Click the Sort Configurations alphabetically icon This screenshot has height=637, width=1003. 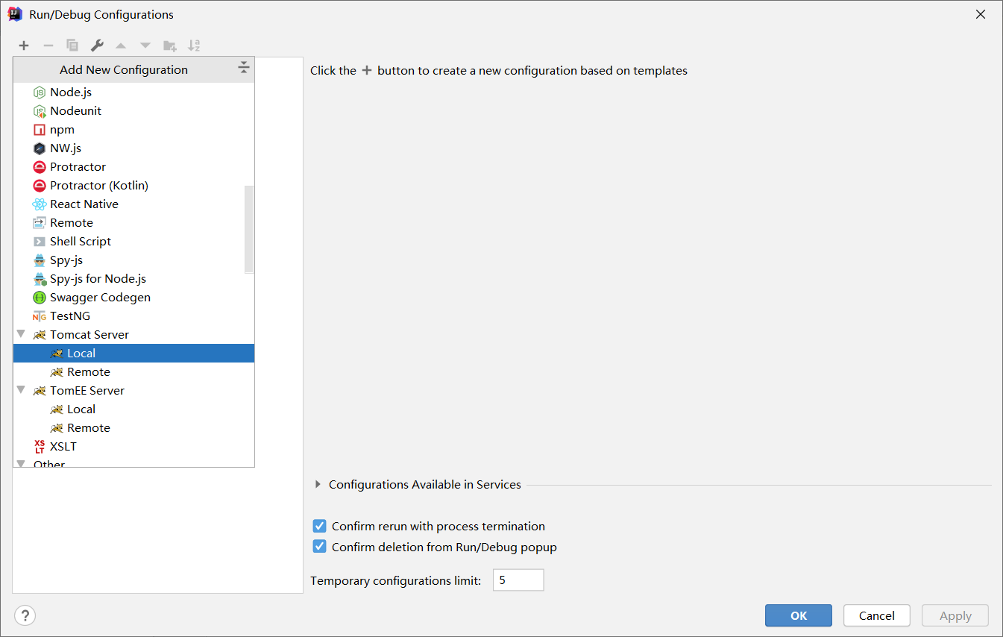pos(194,45)
